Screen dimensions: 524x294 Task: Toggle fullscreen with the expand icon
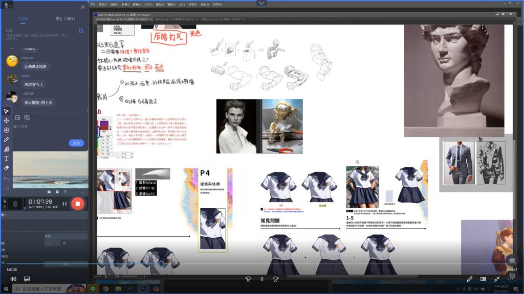(497, 279)
